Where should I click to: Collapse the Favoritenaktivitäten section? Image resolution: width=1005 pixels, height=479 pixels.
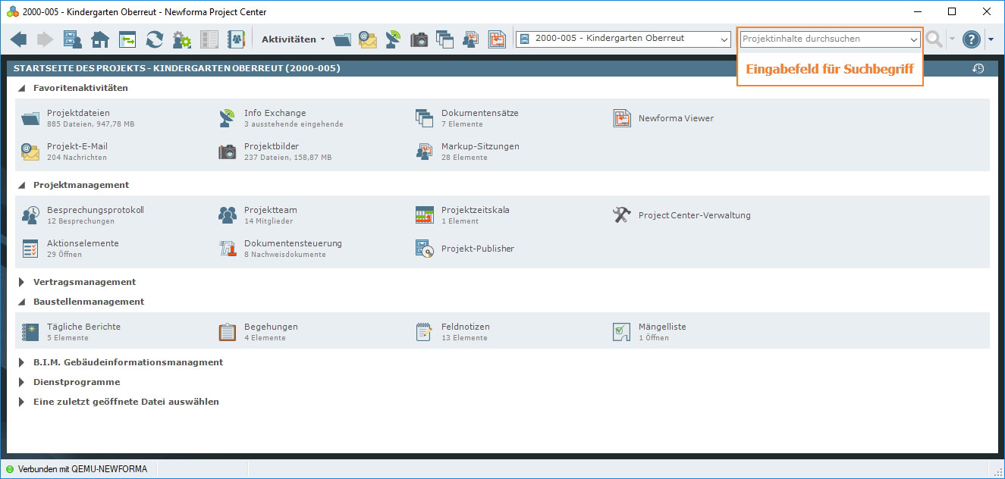(x=21, y=88)
